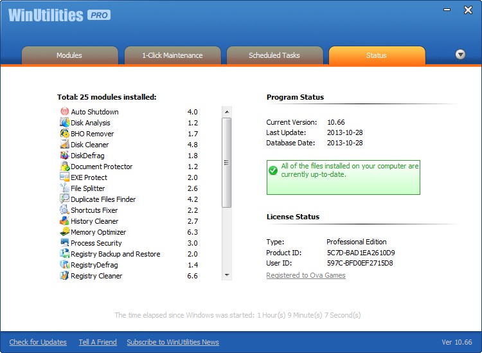Image resolution: width=482 pixels, height=353 pixels.
Task: Select Duplicate Files Finder entry text
Action: [x=103, y=199]
